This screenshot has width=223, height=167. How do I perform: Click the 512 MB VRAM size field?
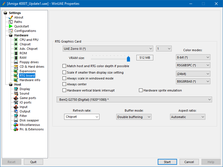pyautogui.click(x=145, y=58)
